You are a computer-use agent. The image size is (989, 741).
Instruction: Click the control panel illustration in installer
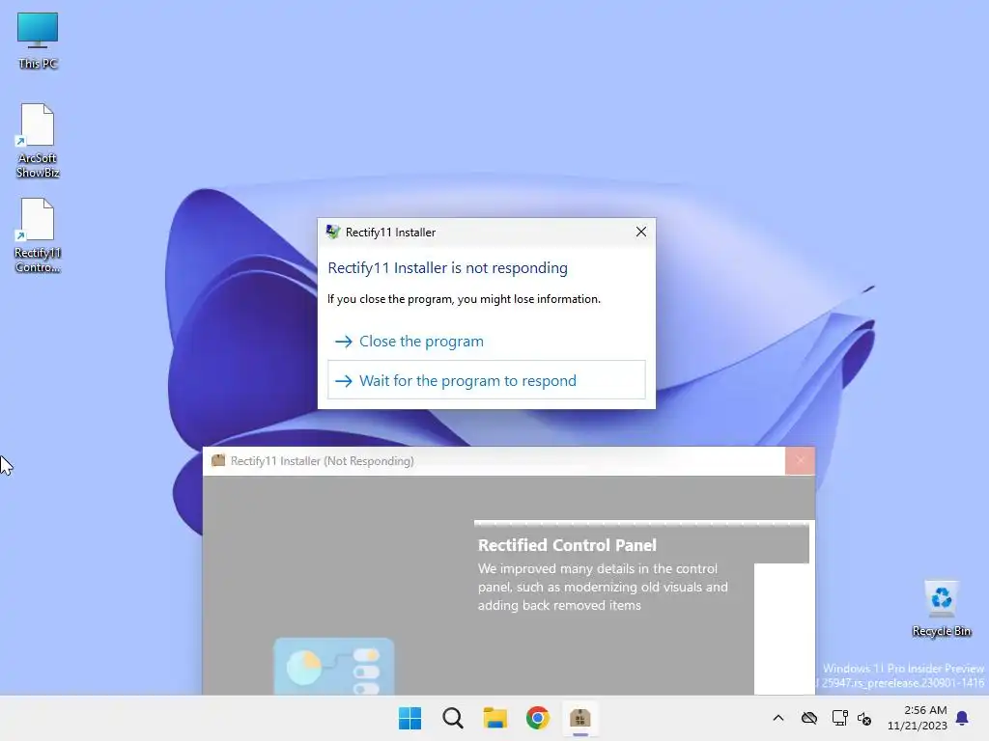coord(334,666)
